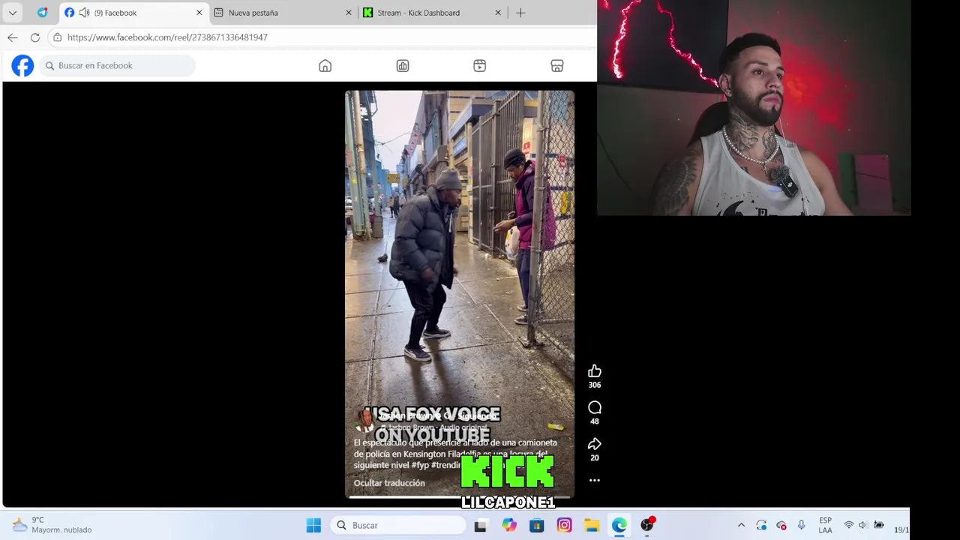
Task: Go back to previous page
Action: click(x=13, y=37)
